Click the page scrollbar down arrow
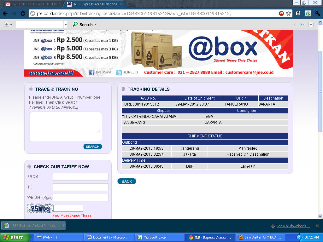The width and height of the screenshot is (323, 242). [x=320, y=216]
